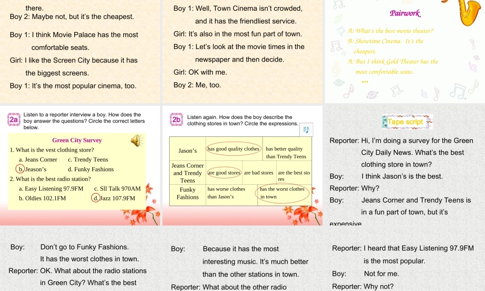Click the 2a activity badge
Screen dimensions: 485x291
[14, 120]
